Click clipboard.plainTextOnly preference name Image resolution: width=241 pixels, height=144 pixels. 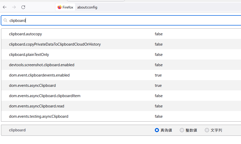[29, 55]
